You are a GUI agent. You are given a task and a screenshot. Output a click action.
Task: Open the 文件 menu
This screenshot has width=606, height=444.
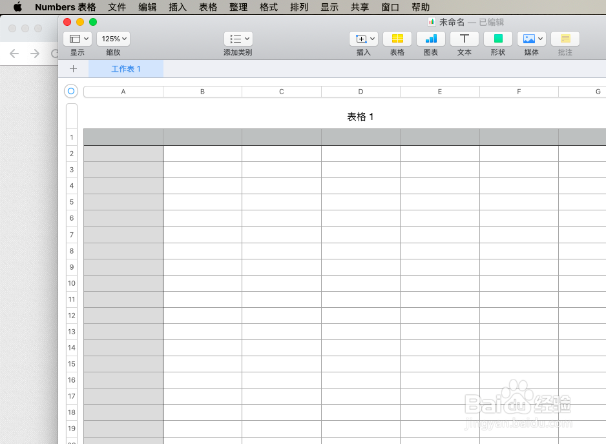[117, 7]
